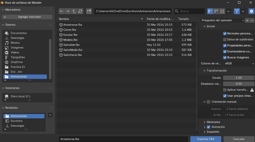Image resolution: width=255 pixels, height=142 pixels.
Task: Click Importar FBX button
Action: pos(206,139)
